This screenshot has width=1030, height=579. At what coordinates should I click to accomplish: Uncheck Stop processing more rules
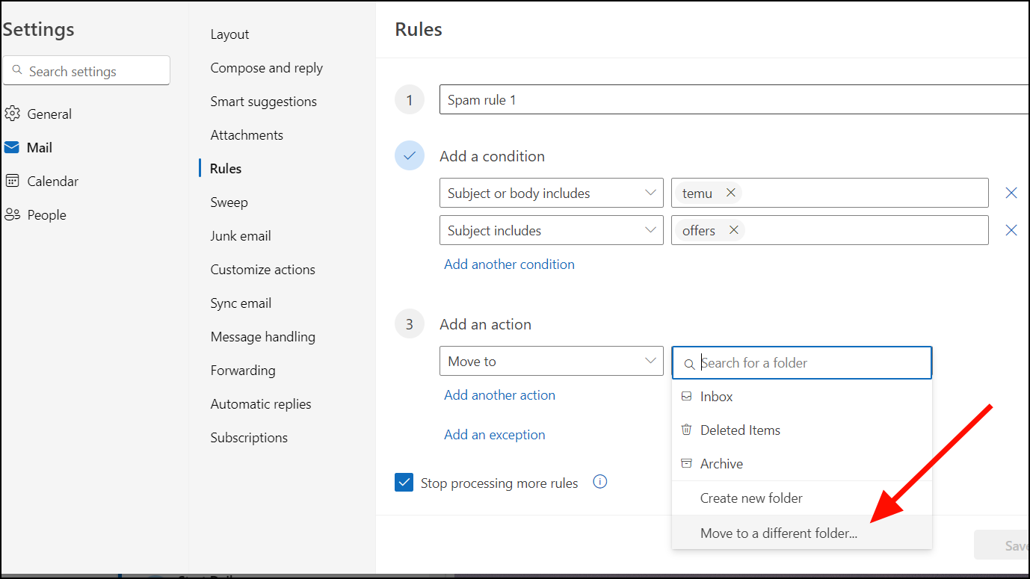tap(404, 483)
